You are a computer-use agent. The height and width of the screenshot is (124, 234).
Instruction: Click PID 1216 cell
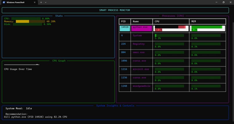coord(124,69)
